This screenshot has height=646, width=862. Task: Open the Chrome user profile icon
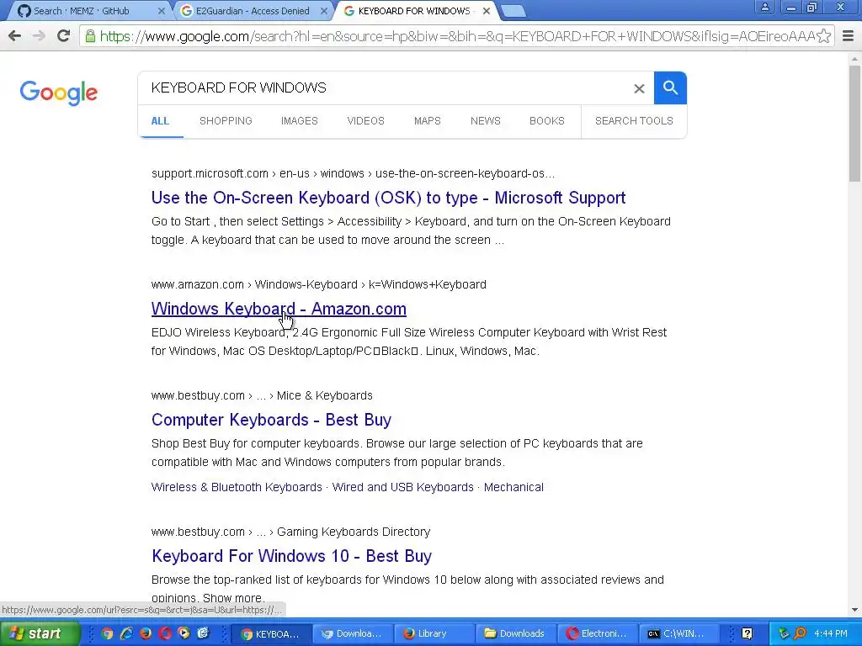(x=764, y=8)
